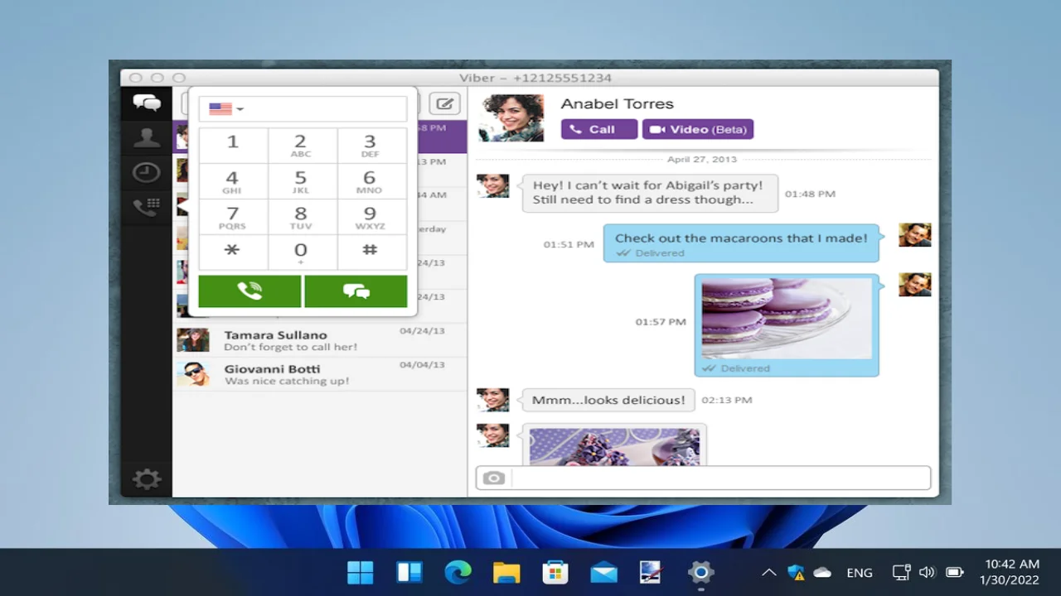Dial the hash key on the keypad
Viewport: 1061px width, 596px height.
pyautogui.click(x=371, y=252)
